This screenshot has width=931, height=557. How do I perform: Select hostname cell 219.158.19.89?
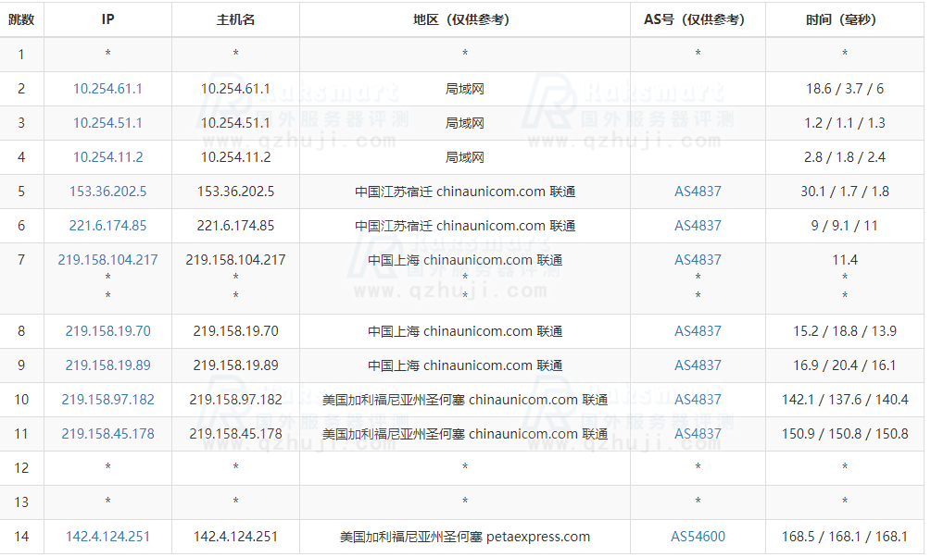235,365
